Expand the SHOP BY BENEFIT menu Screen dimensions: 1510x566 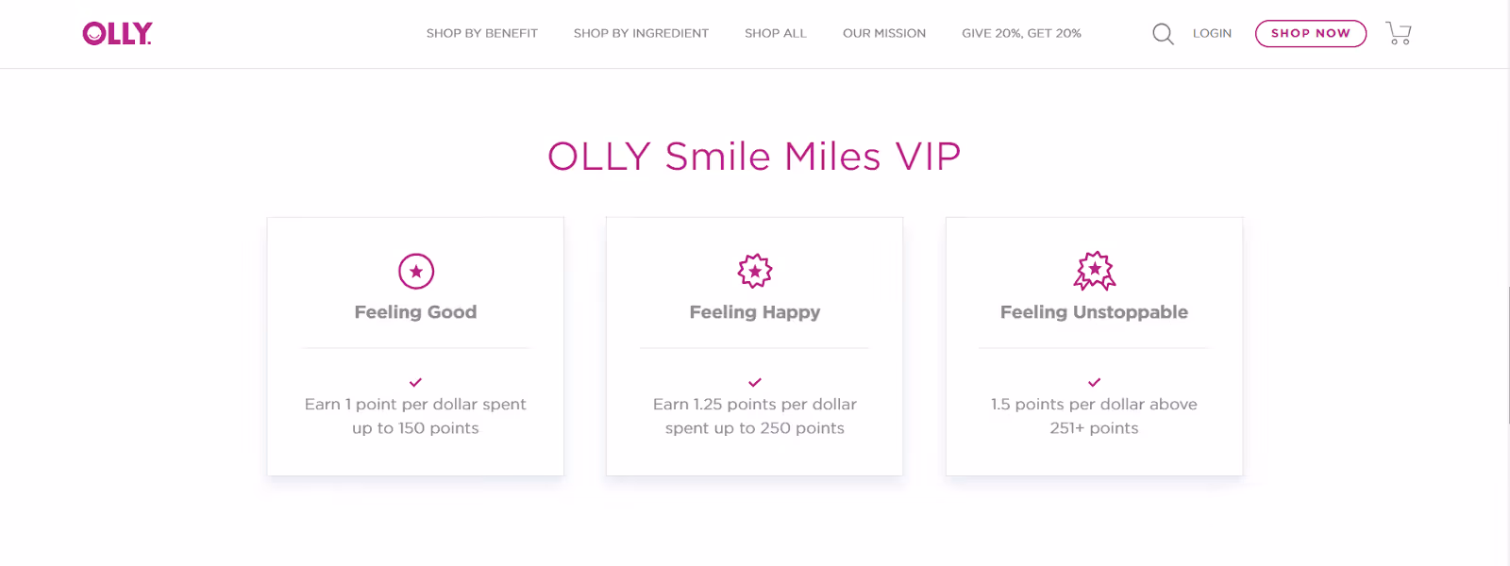[x=481, y=33]
